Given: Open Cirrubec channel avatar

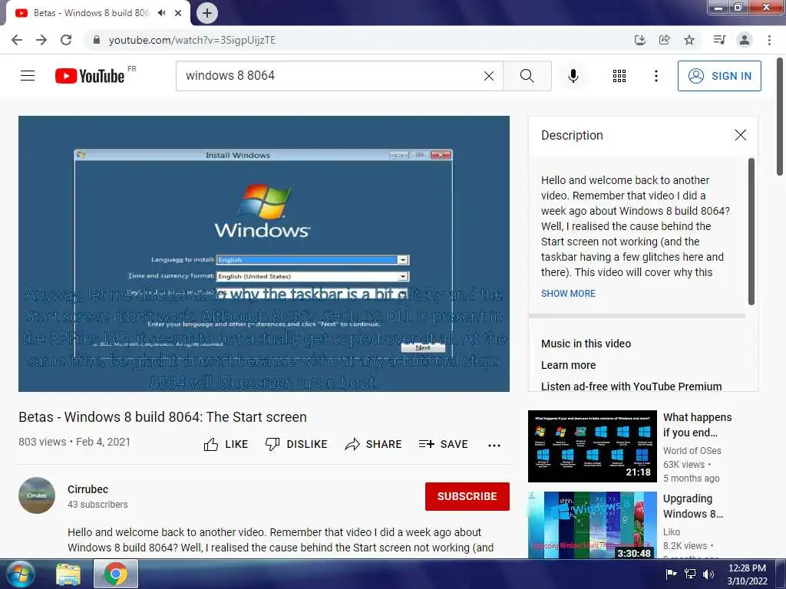Looking at the screenshot, I should 37,495.
